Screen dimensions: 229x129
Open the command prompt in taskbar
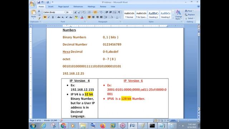[152, 126]
